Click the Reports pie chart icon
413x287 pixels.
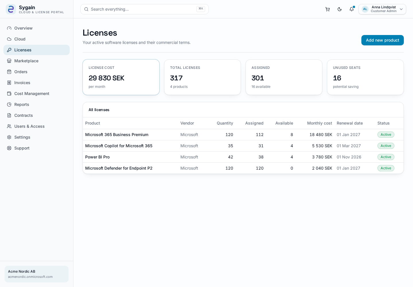[9, 104]
